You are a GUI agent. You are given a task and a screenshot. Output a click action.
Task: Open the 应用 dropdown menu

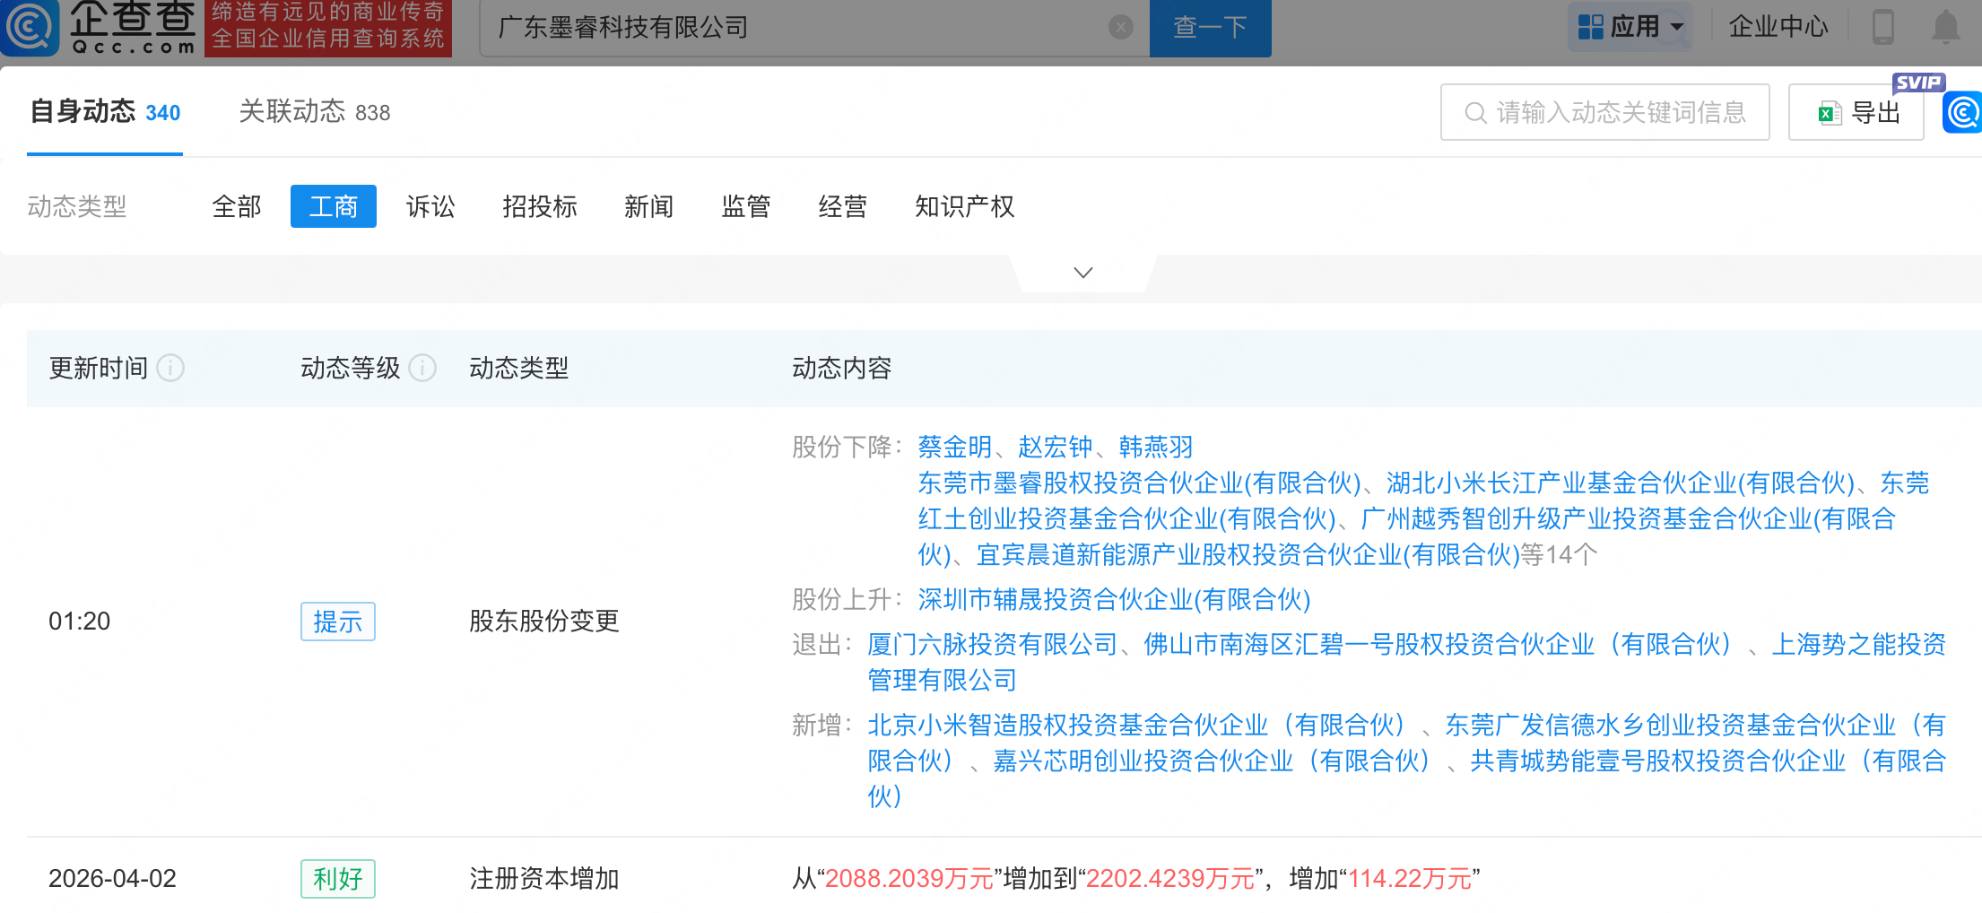1630,27
